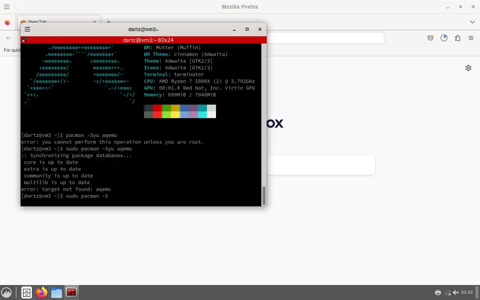Viewport: 480px width, 300px height.
Task: Click the 'Terminal: terminator' line
Action: click(x=174, y=75)
